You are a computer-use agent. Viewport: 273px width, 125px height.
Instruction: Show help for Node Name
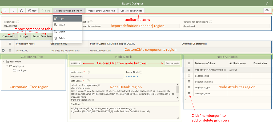pyautogui.click(x=88, y=72)
